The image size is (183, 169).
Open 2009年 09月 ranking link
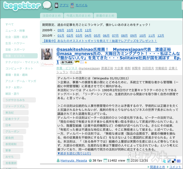click(61, 30)
